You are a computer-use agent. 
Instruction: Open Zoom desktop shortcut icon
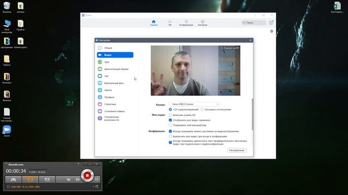tap(7, 131)
